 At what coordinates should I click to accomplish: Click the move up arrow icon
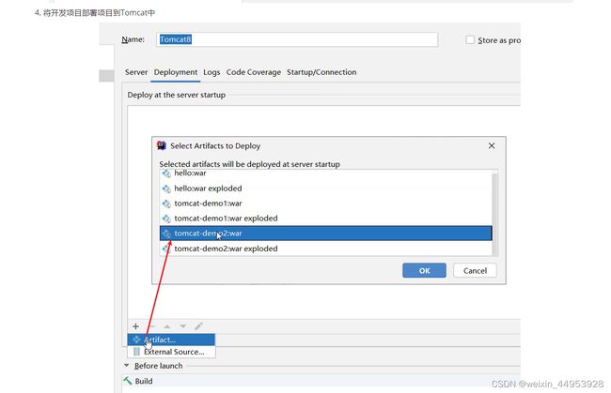click(167, 326)
